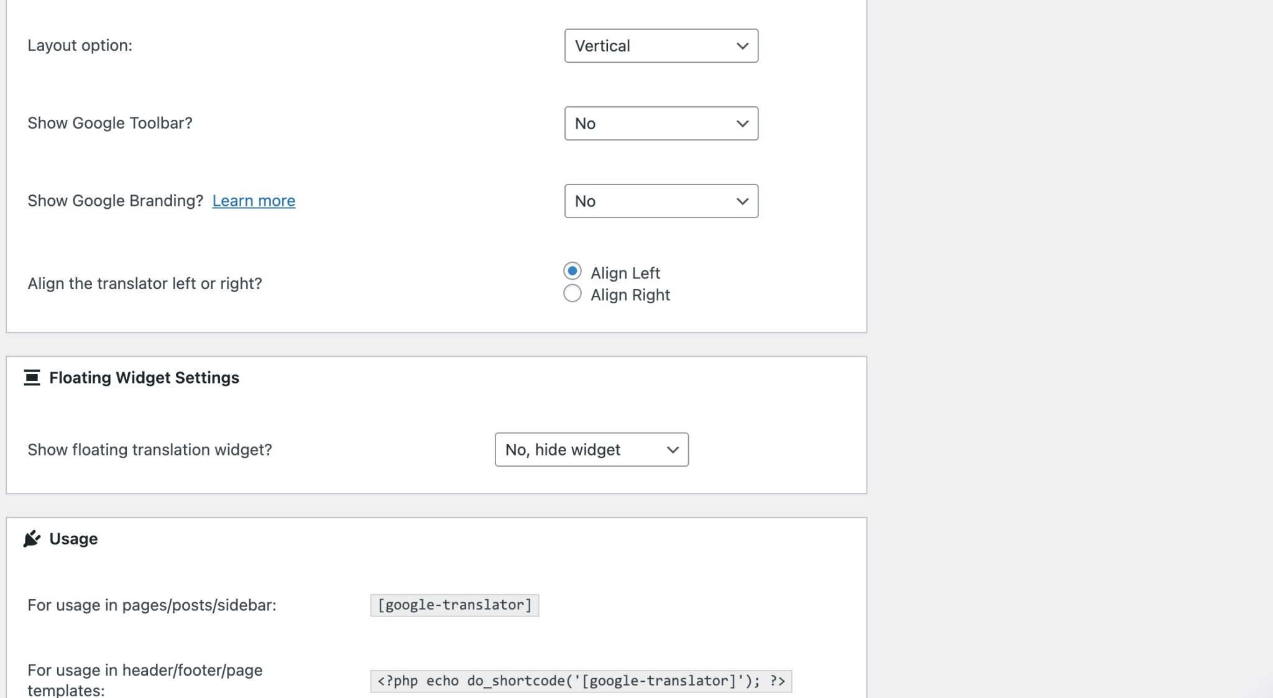Click "For usage in pages/posts/sidebar" label
This screenshot has height=698, width=1273.
tap(152, 605)
